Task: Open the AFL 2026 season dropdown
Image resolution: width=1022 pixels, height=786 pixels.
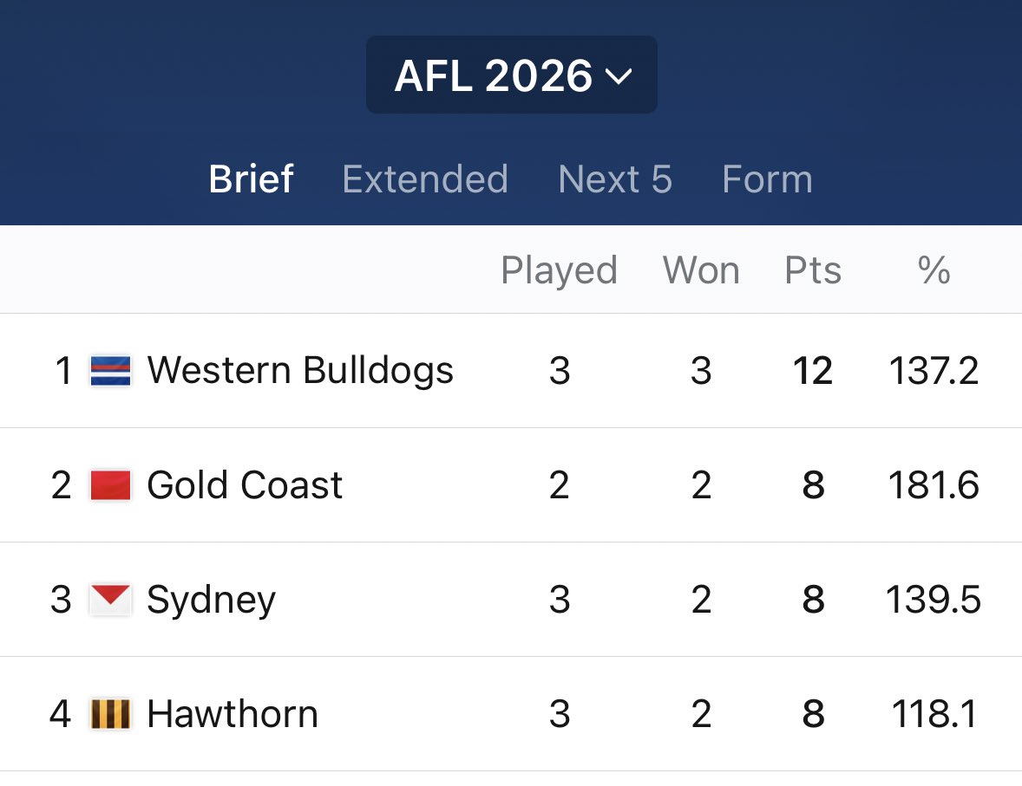Action: coord(512,75)
